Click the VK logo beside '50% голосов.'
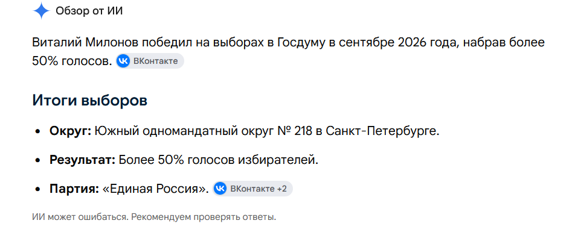575x232 pixels. point(123,61)
